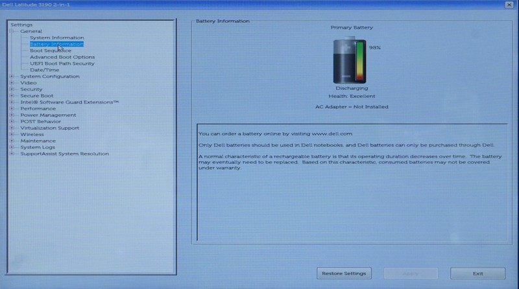Click the Restore Settings button
The image size is (519, 289).
(344, 273)
